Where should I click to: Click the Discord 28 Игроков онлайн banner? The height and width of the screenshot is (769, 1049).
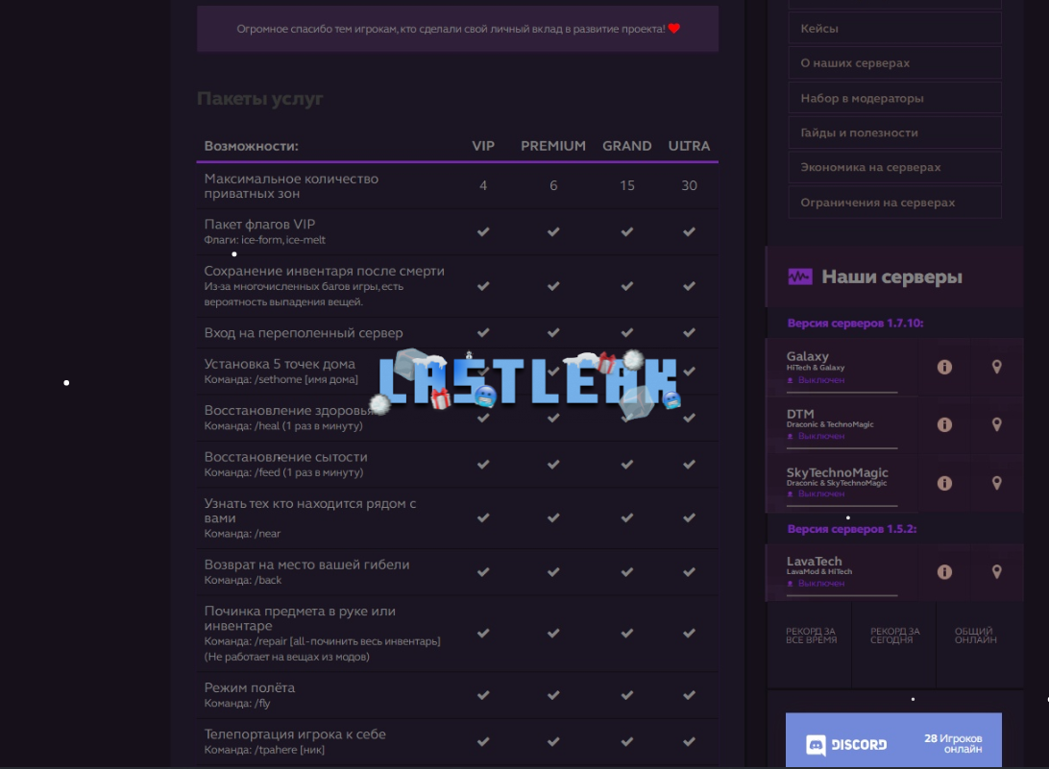tap(893, 739)
